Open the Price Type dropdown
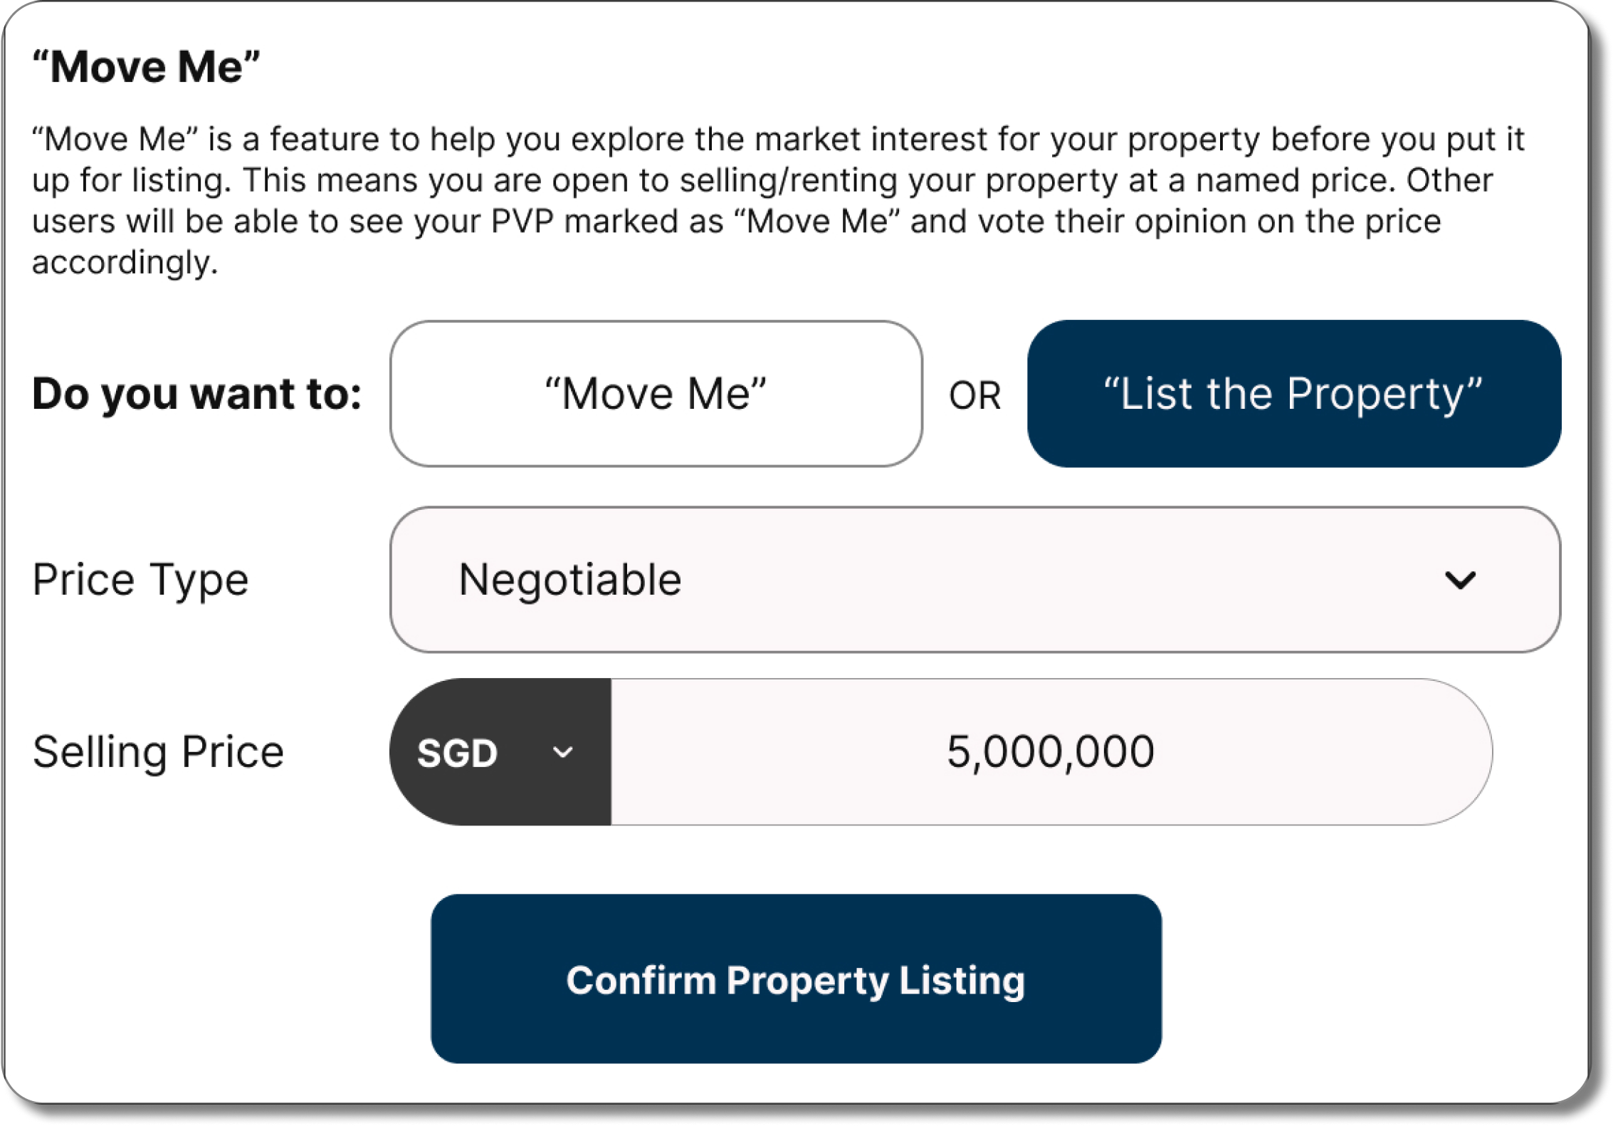Viewport: 1613px width, 1126px height. coord(974,579)
